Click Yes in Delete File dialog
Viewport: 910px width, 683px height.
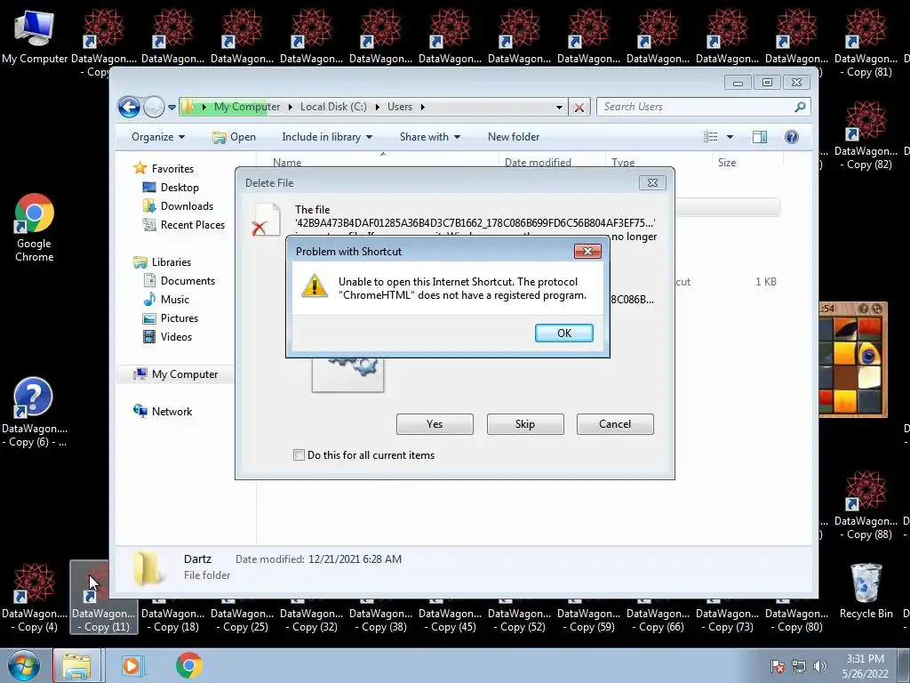tap(435, 424)
